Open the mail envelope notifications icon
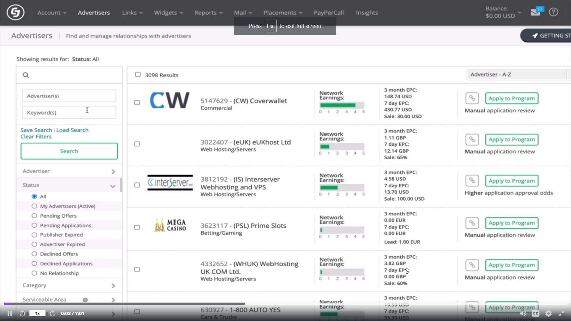 pos(535,12)
